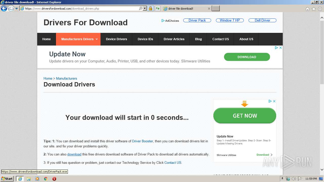Click the green GET NOW button
This screenshot has width=324, height=182.
[245, 116]
